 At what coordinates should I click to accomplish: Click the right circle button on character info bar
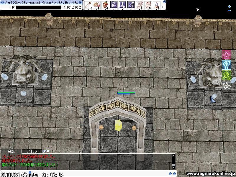(80, 2)
